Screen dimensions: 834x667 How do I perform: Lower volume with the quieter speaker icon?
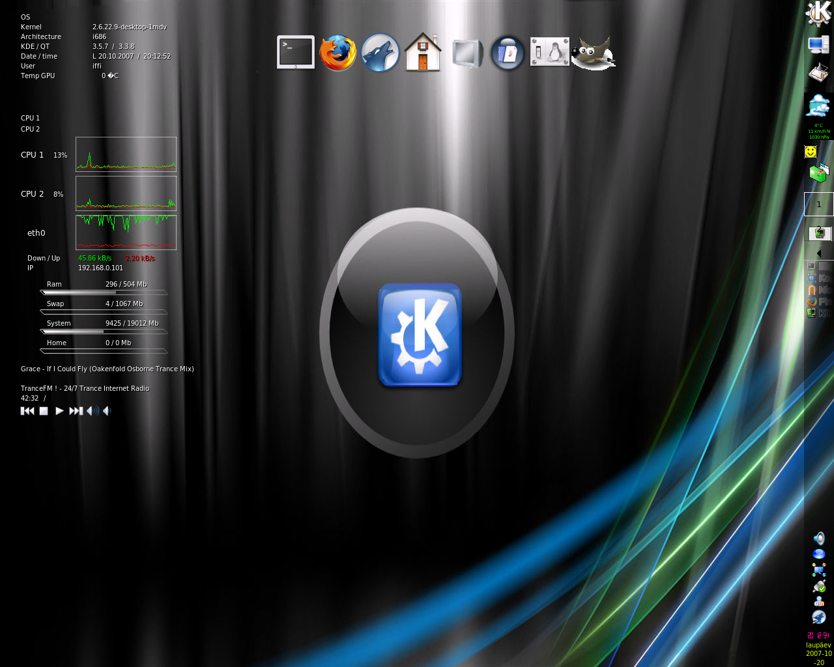coord(107,411)
